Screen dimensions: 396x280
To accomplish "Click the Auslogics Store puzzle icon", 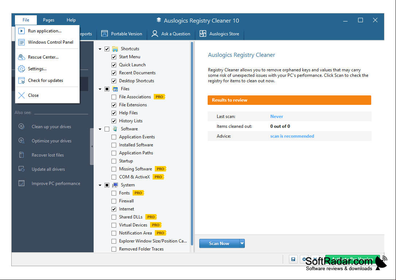I will [x=203, y=33].
